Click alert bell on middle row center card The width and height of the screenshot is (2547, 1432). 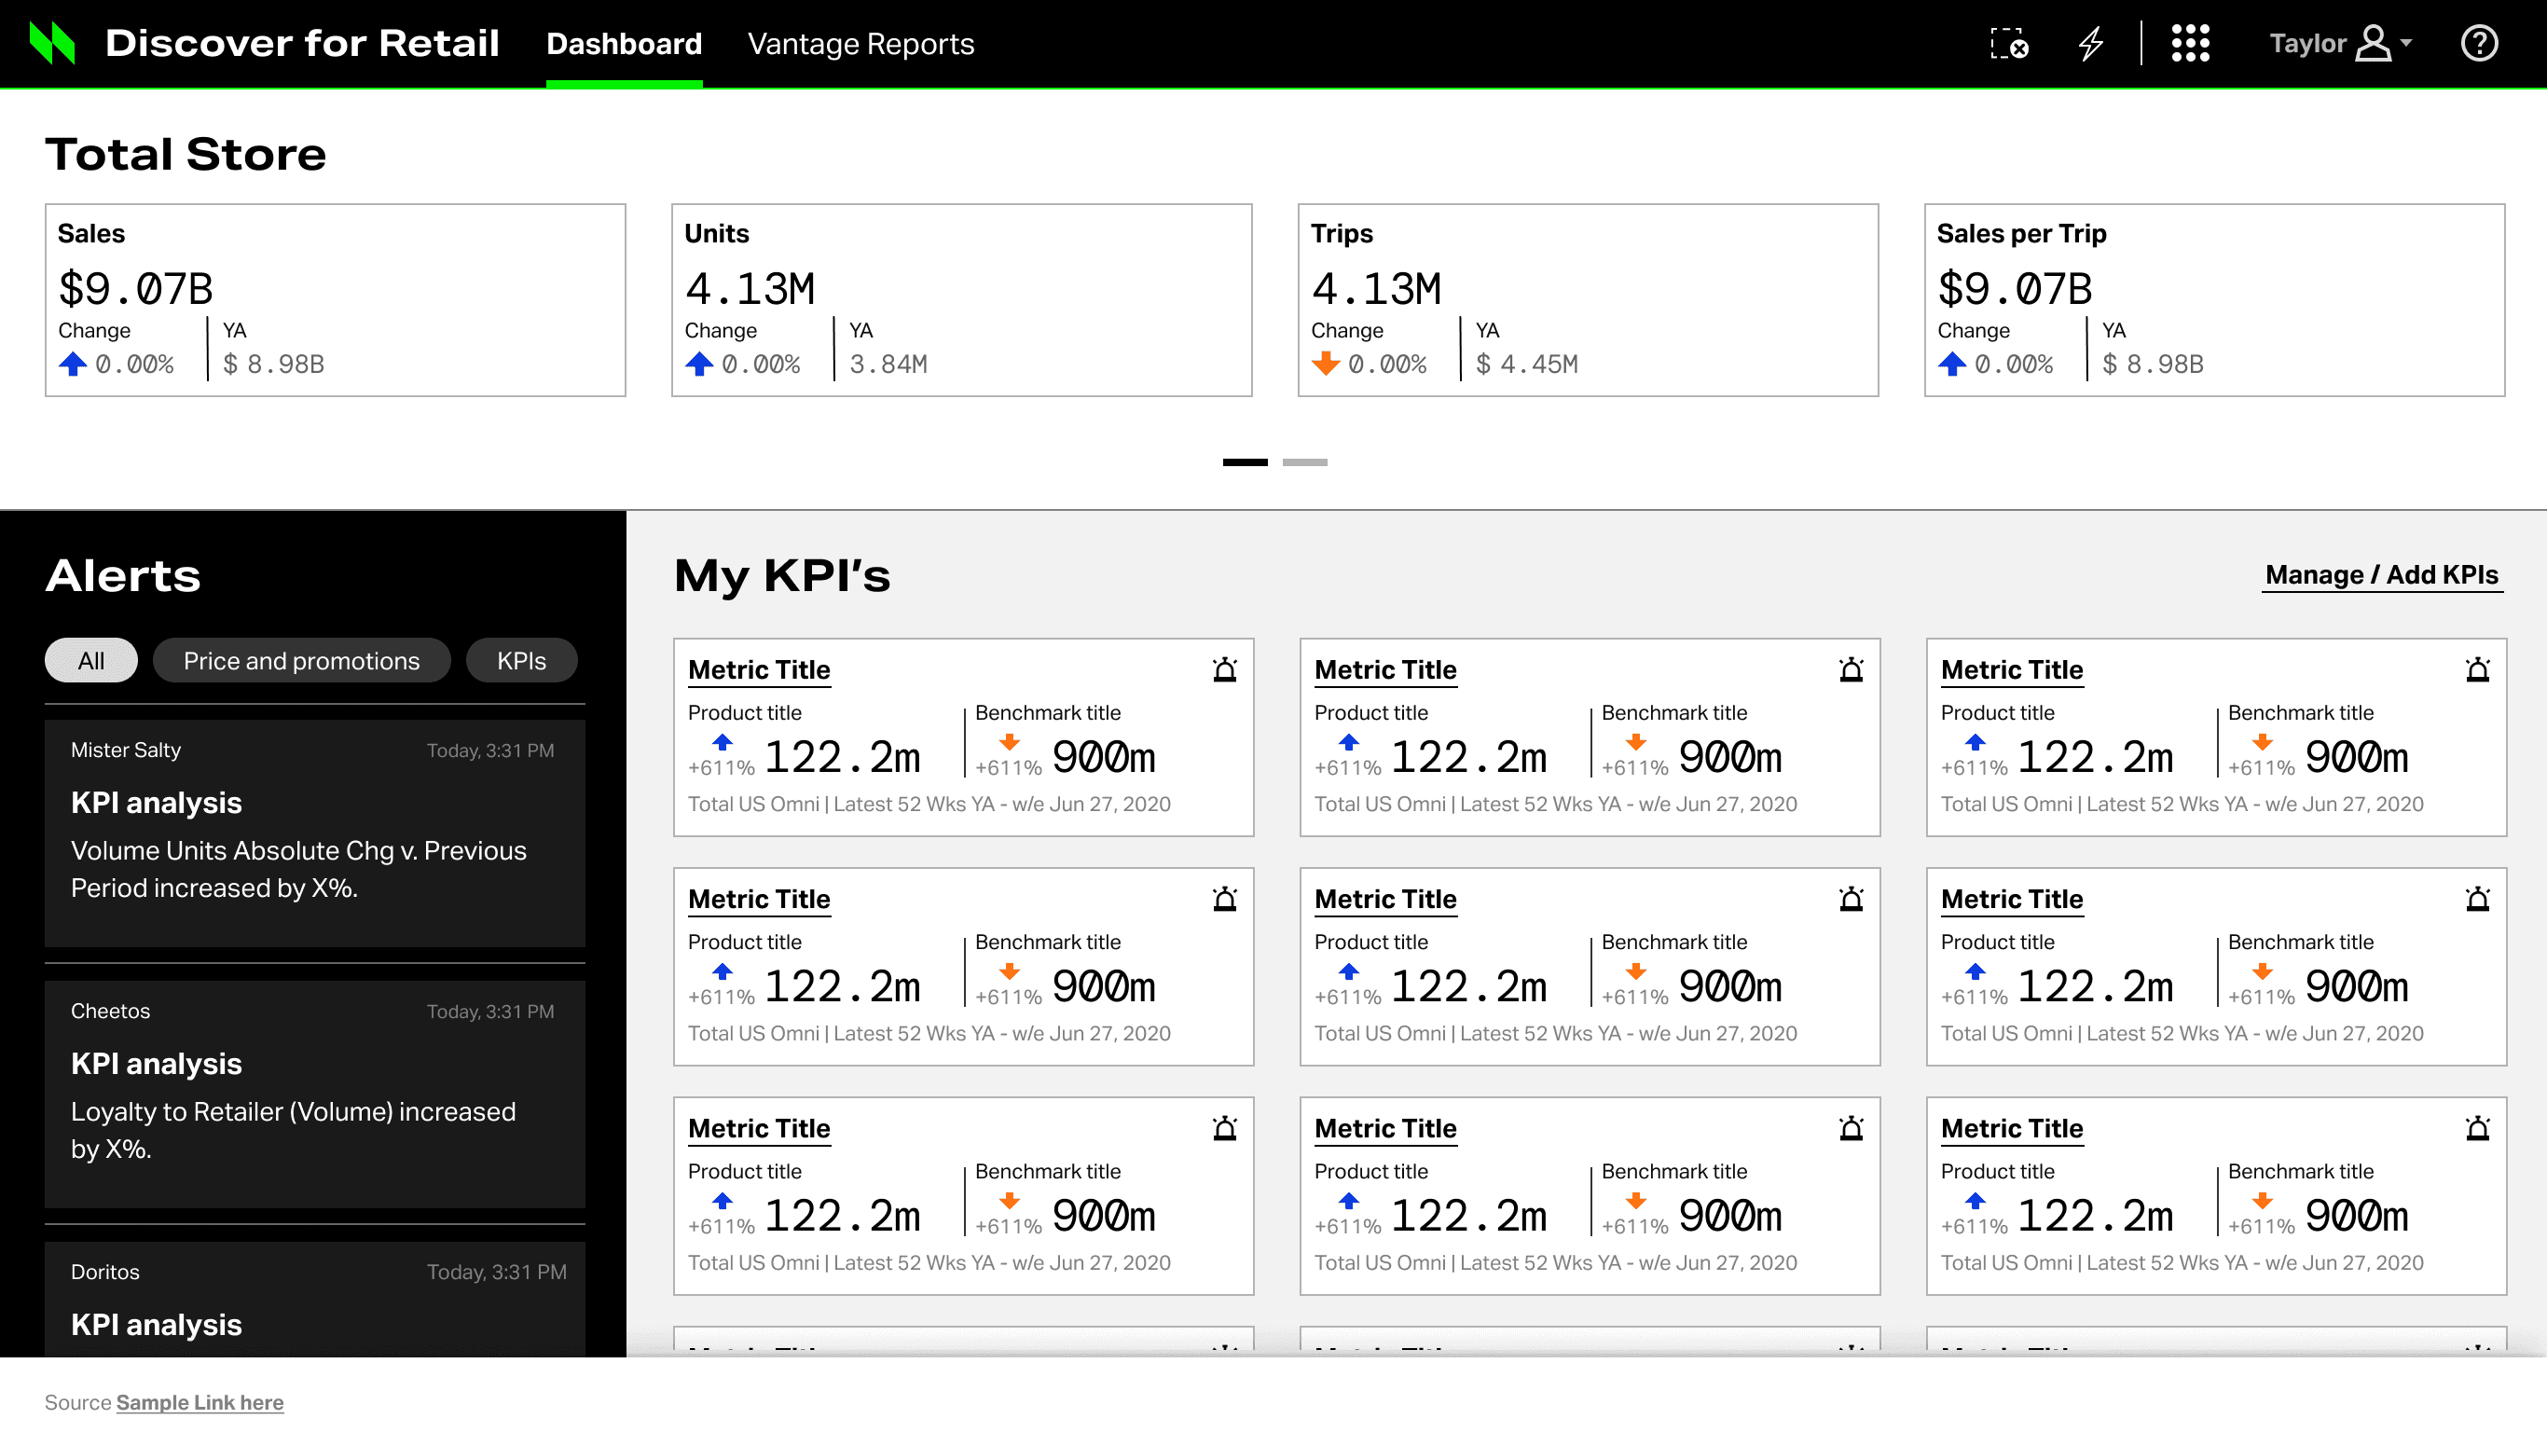coord(1851,899)
